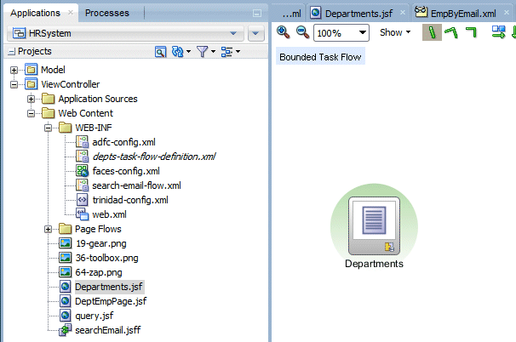The width and height of the screenshot is (516, 342).
Task: Click the filter funnel icon in Projects
Action: click(202, 52)
